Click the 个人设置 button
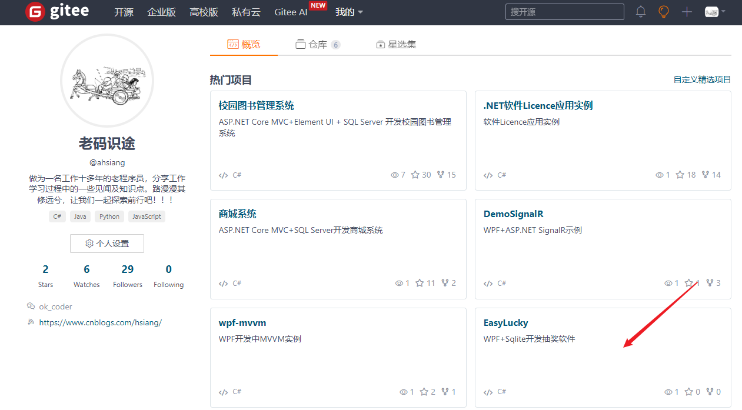The image size is (742, 410). click(x=107, y=244)
